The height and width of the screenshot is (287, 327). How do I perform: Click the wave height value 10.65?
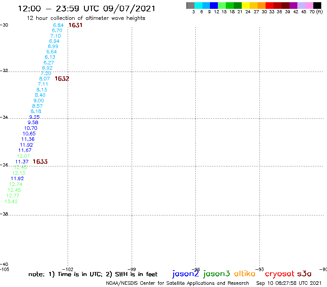click(x=29, y=134)
